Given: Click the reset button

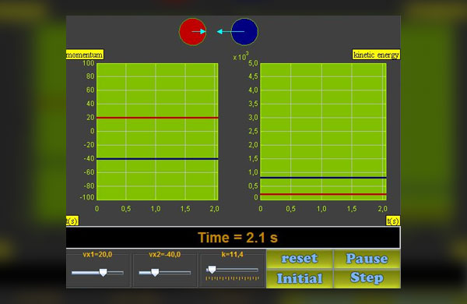Looking at the screenshot, I should click(300, 259).
